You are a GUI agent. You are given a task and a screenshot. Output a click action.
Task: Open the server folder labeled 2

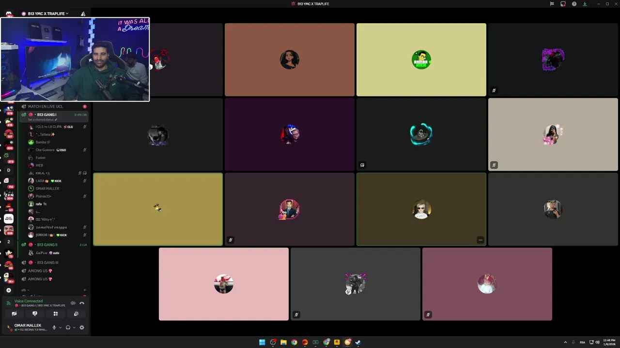8,242
